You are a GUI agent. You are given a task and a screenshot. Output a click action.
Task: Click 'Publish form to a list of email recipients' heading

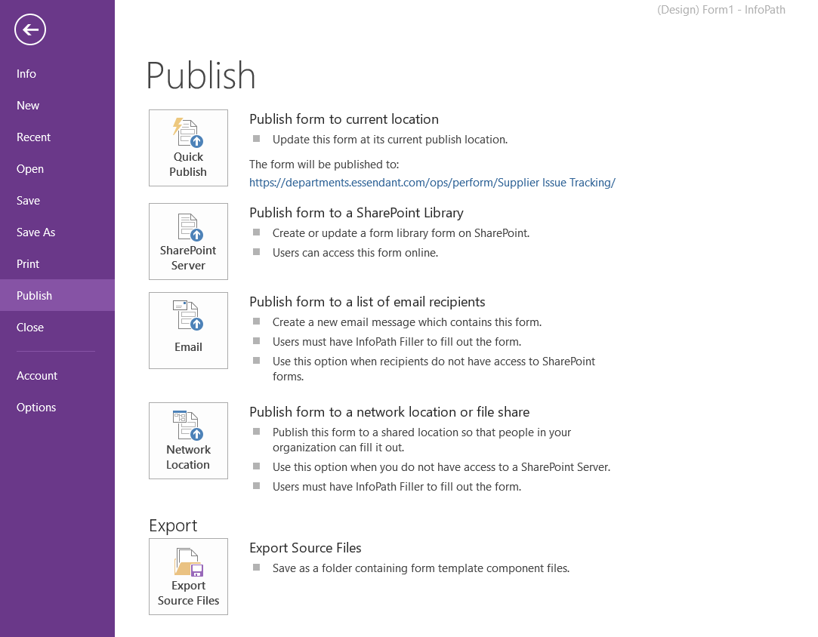coord(367,303)
